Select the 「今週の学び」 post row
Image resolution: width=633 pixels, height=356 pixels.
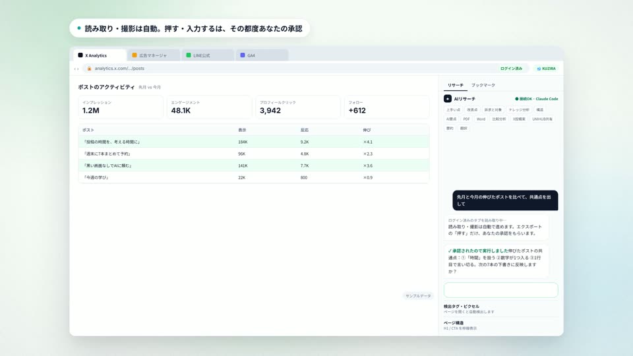coord(253,177)
